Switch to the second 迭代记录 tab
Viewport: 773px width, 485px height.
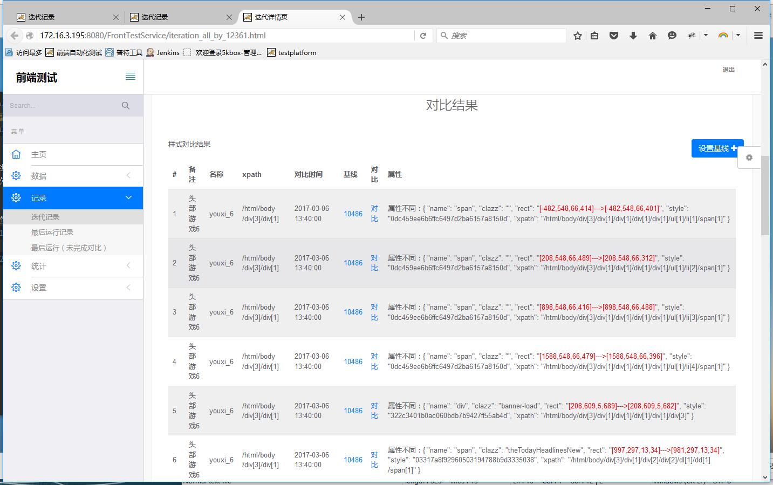click(181, 17)
